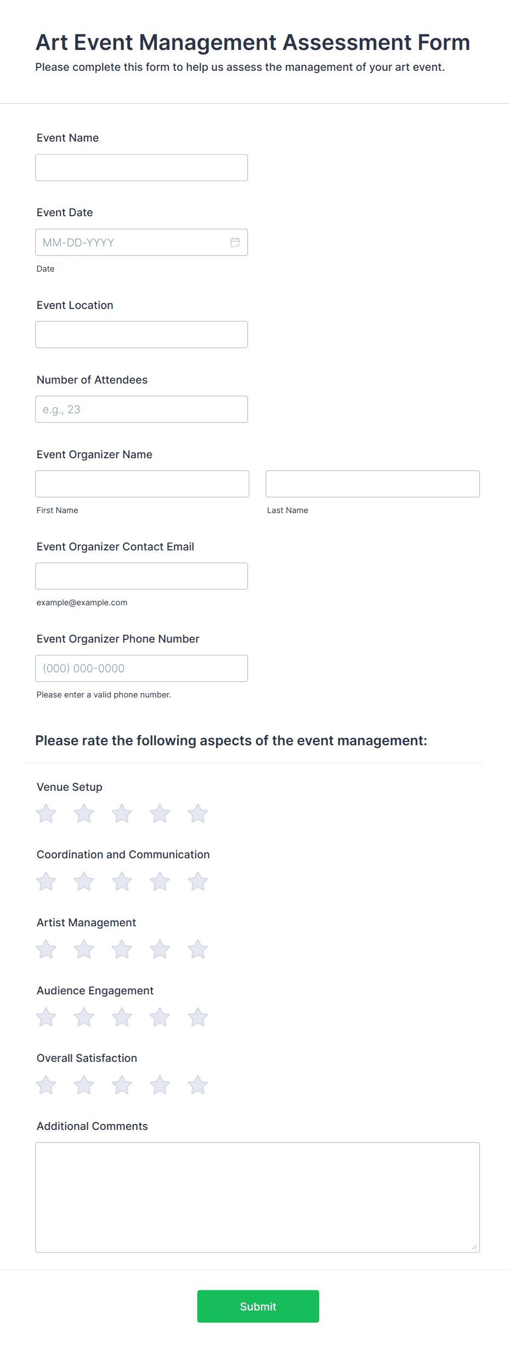The image size is (510, 1350).
Task: Submit the assessment form
Action: pos(258,1306)
